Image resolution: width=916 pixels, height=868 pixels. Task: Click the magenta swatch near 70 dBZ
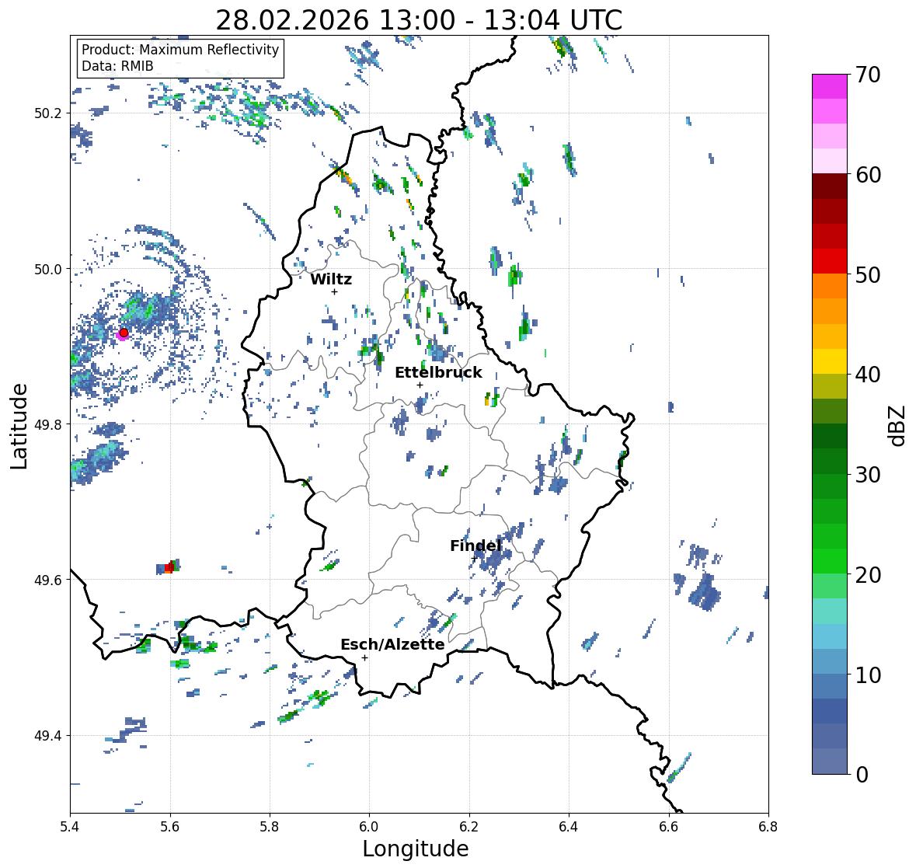[830, 86]
